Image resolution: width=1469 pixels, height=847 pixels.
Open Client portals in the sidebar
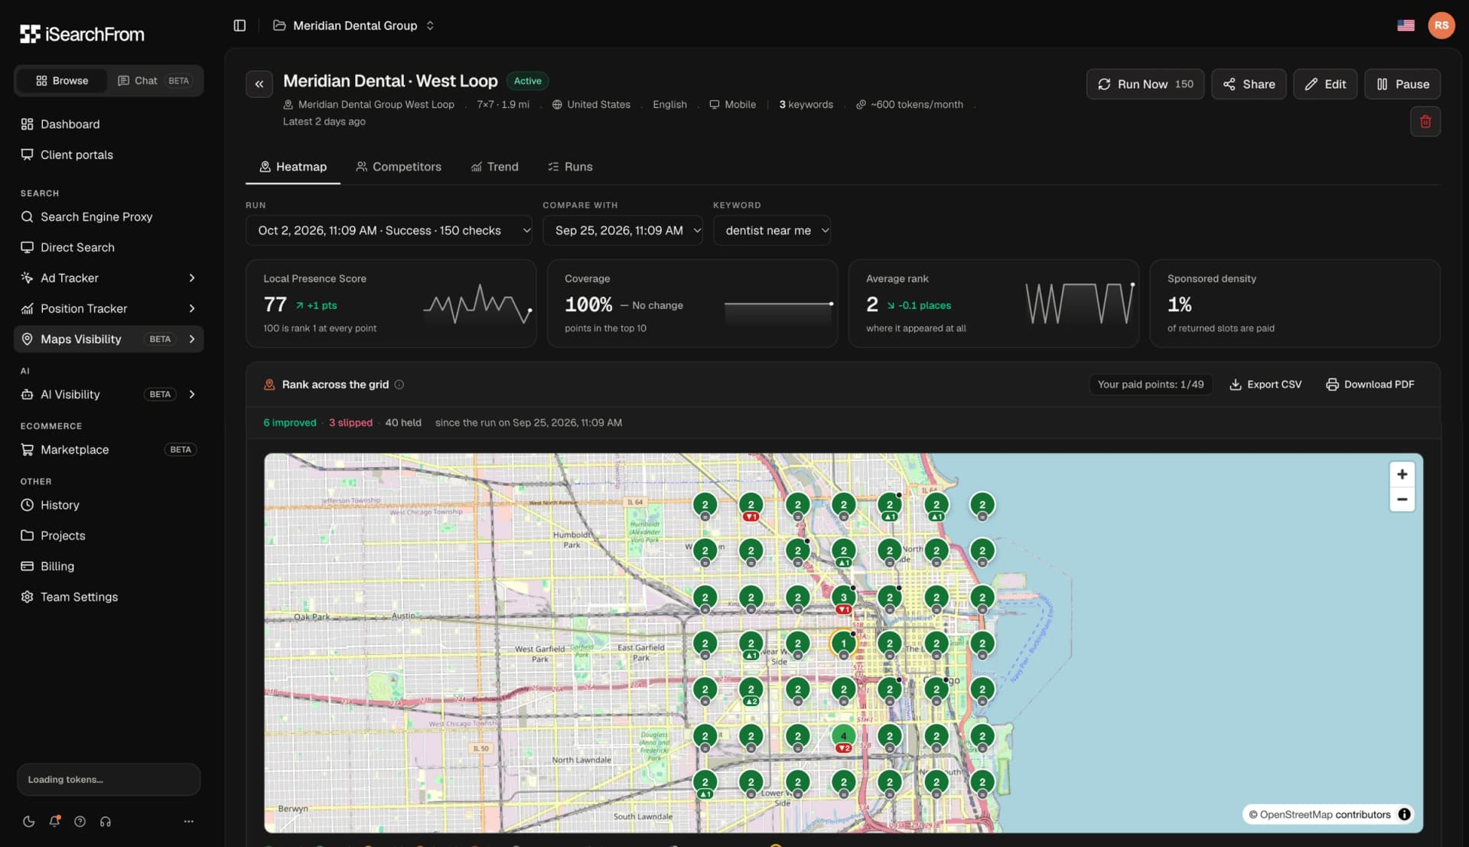pyautogui.click(x=108, y=155)
